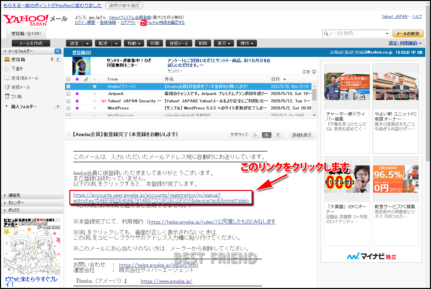The width and height of the screenshot is (431, 289).
Task: Click the spam mail (迷惑メール) toolbar button
Action: coord(179,43)
